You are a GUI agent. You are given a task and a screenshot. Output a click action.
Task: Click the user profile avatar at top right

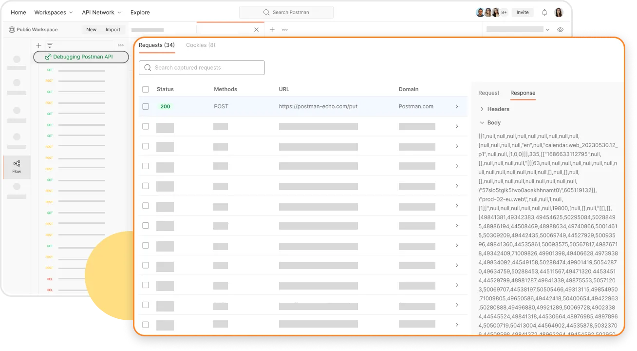coord(559,12)
